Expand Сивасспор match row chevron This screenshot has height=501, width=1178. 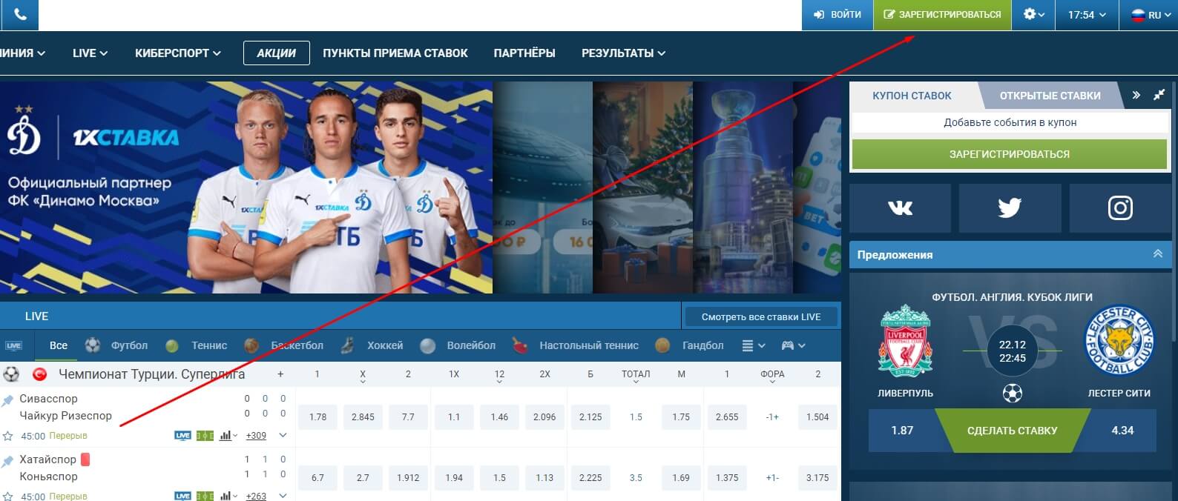(283, 436)
